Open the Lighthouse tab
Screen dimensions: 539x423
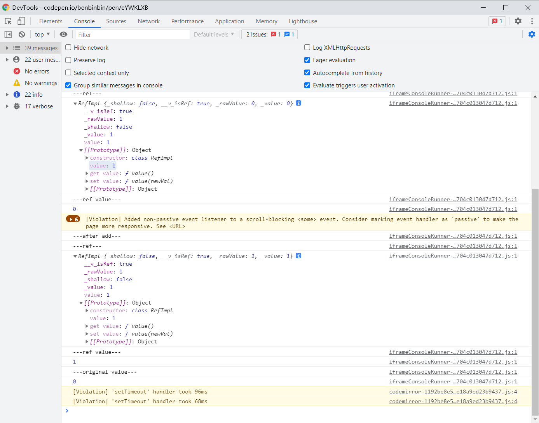[x=303, y=21]
